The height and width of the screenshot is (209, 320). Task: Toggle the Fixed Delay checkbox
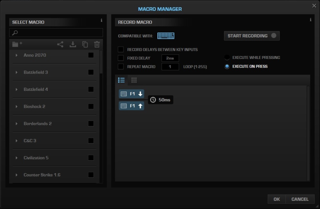(121, 58)
